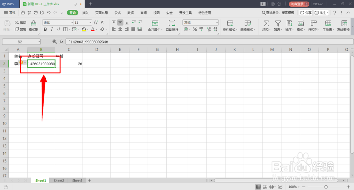Image resolution: width=354 pixels, height=190 pixels.
Task: Switch to normal grid view in status bar
Action: pyautogui.click(x=258, y=187)
